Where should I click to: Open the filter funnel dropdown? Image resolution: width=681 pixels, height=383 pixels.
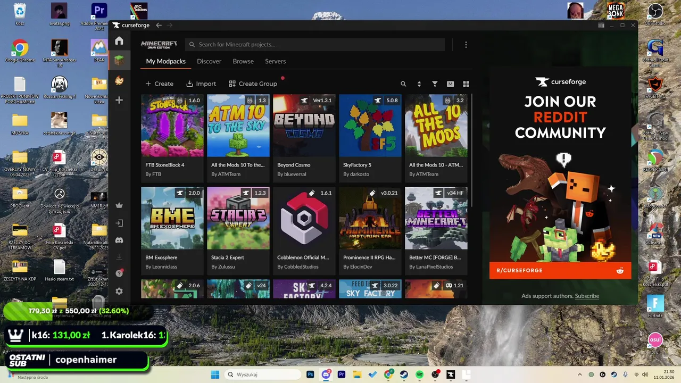(435, 84)
